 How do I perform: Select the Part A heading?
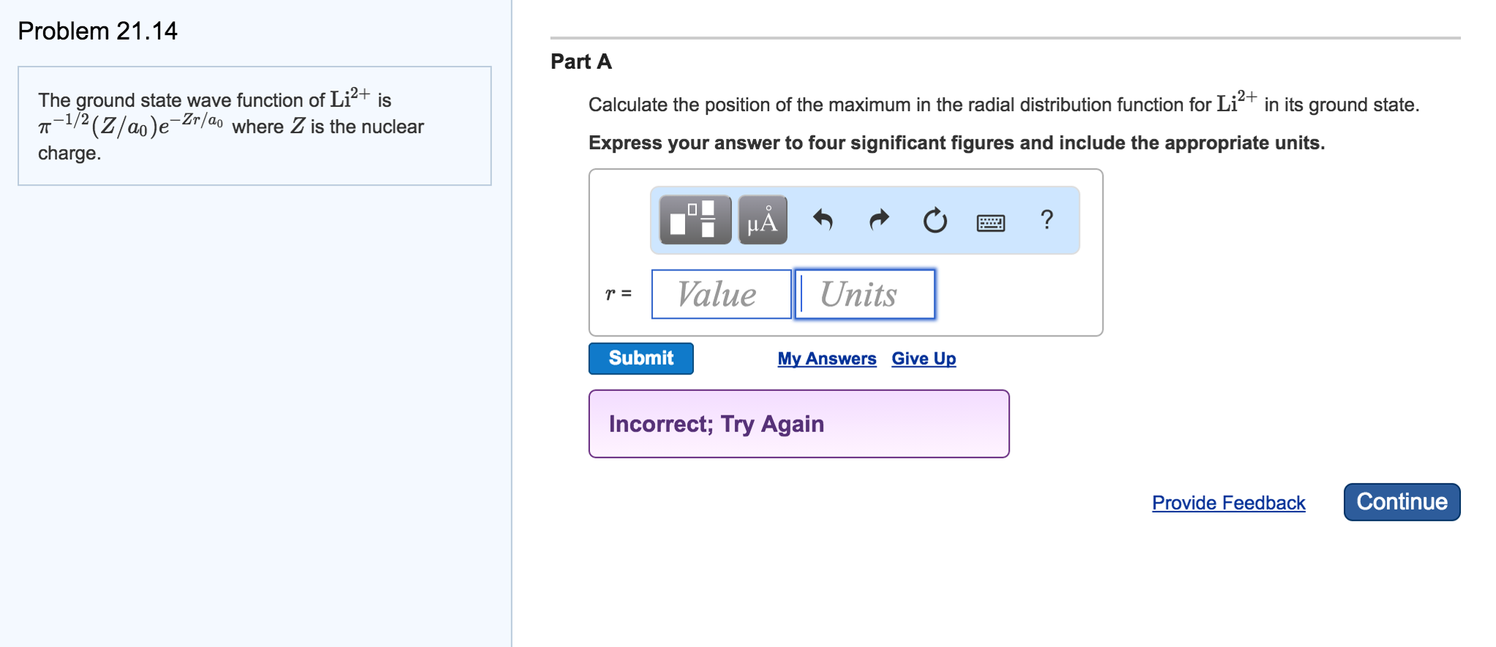click(x=581, y=61)
